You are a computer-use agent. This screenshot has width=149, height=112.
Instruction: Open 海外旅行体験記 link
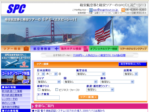point(11,107)
